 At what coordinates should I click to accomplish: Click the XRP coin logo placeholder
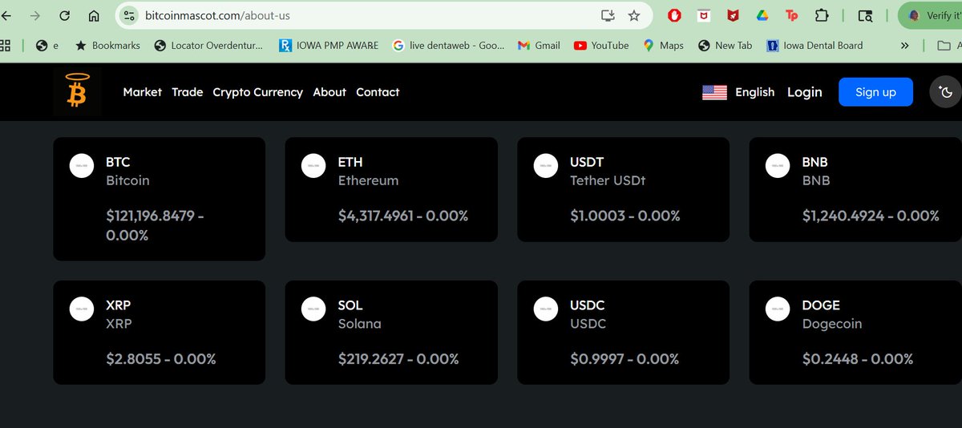(83, 309)
